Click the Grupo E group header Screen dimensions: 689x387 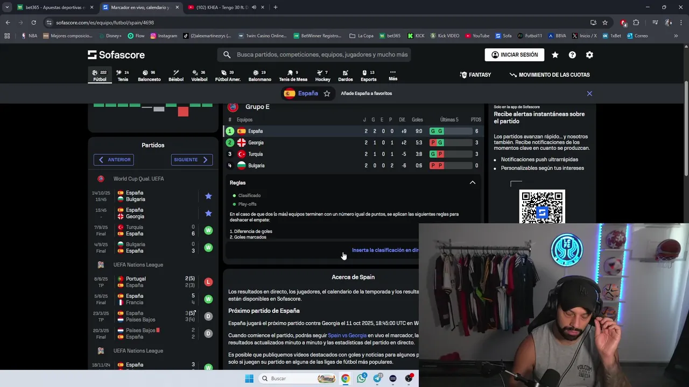[x=257, y=107]
